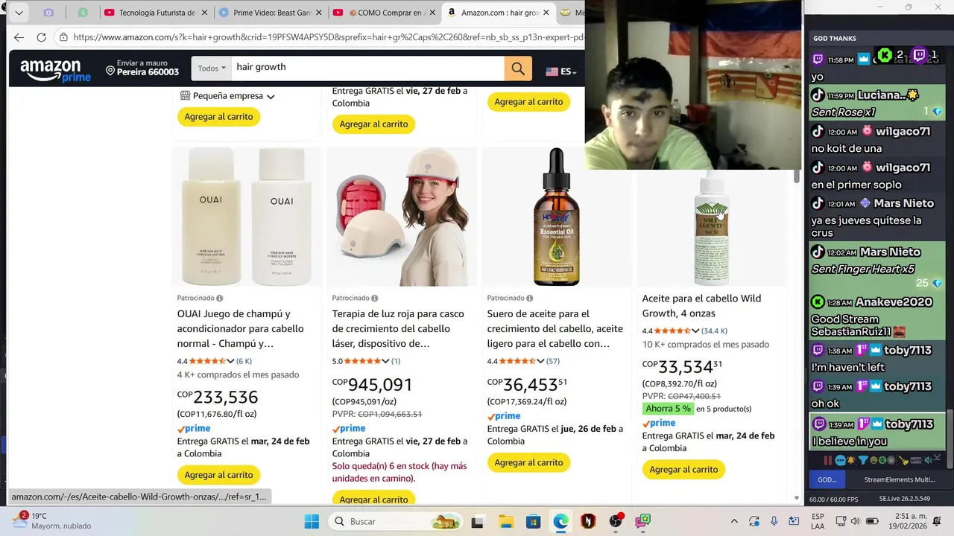Image resolution: width=954 pixels, height=536 pixels.
Task: Click the hair growth search input field
Action: pyautogui.click(x=368, y=68)
